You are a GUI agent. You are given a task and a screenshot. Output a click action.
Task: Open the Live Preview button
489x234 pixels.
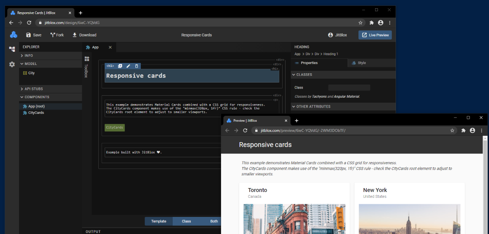375,35
